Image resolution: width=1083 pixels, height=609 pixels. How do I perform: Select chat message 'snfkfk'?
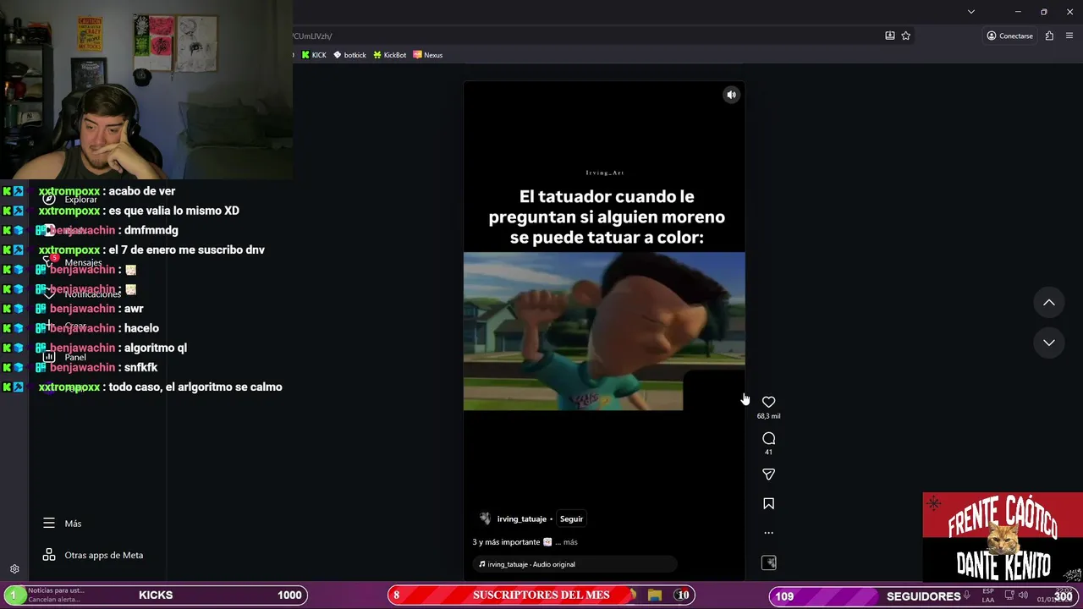pyautogui.click(x=140, y=367)
